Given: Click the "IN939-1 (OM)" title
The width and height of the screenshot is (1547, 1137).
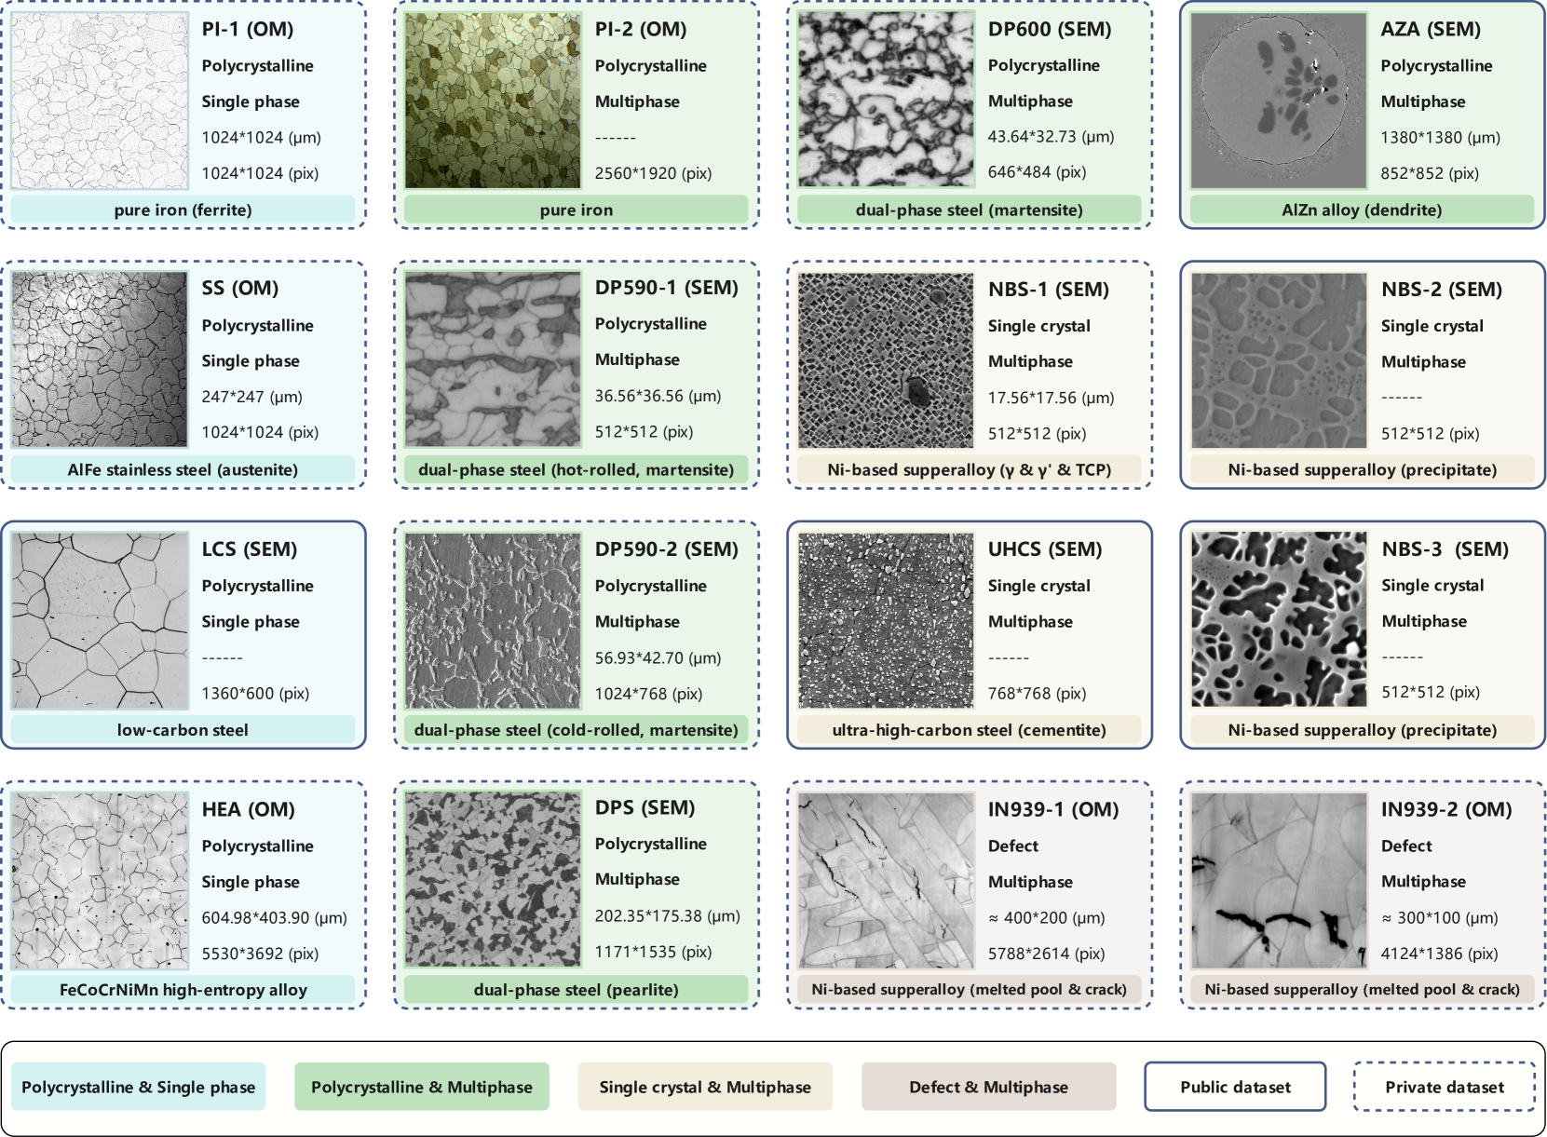Looking at the screenshot, I should [x=1053, y=809].
